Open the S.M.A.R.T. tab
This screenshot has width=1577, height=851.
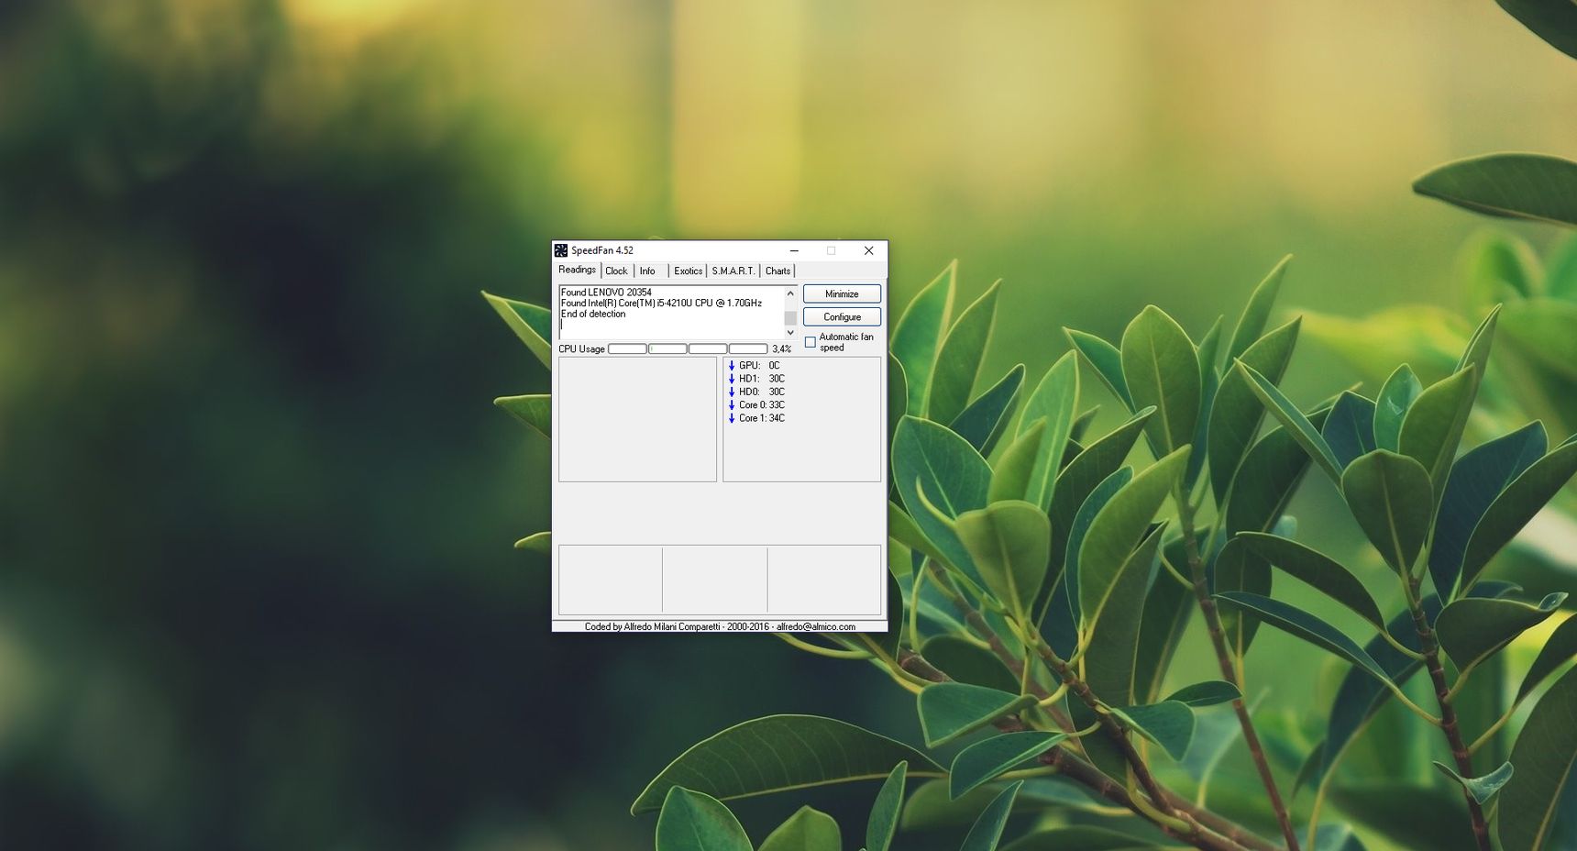coord(733,271)
